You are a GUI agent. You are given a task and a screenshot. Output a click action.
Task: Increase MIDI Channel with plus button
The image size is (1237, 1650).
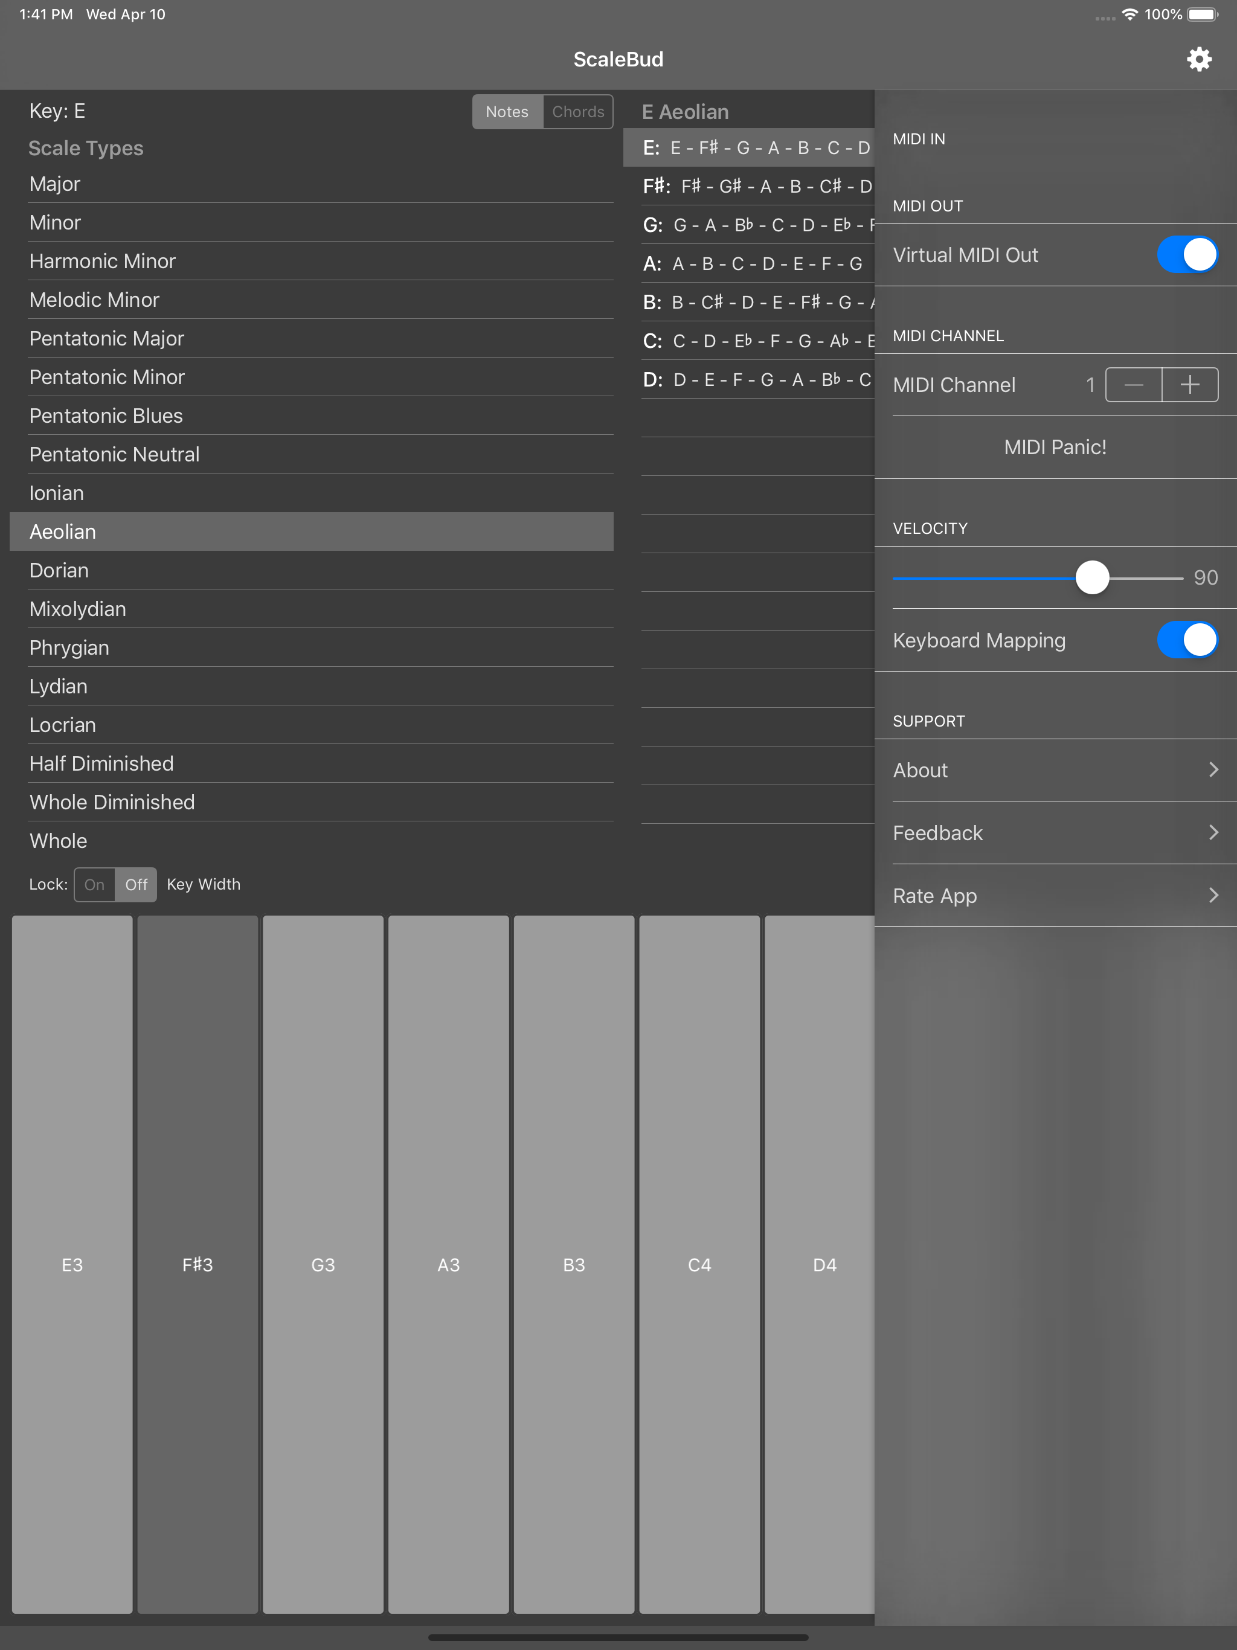(1190, 385)
